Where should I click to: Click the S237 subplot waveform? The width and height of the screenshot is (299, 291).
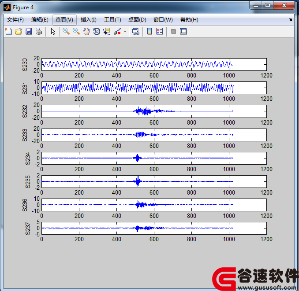point(138,228)
